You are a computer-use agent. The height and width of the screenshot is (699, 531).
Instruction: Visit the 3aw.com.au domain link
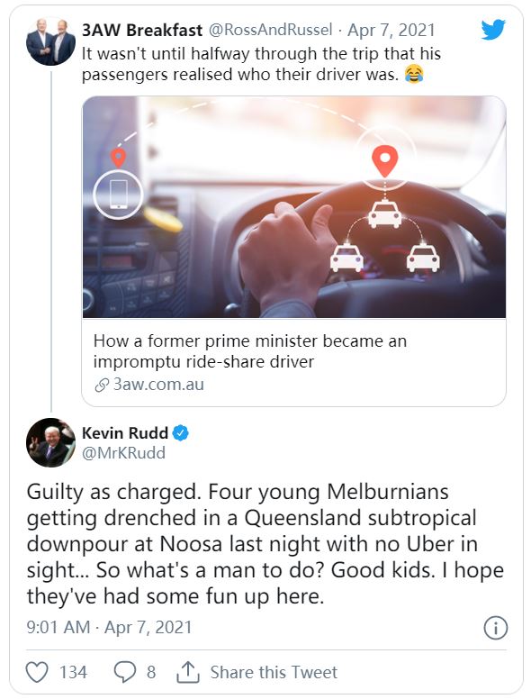click(x=158, y=385)
